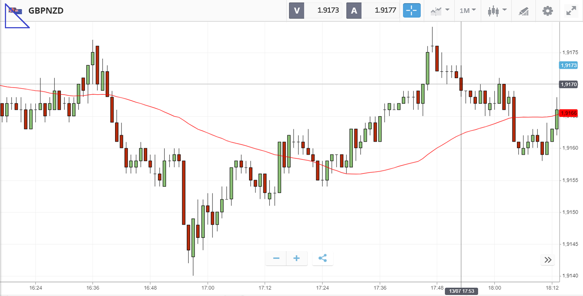Open the drawing tools pencil icon
The width and height of the screenshot is (583, 296).
[x=523, y=11]
